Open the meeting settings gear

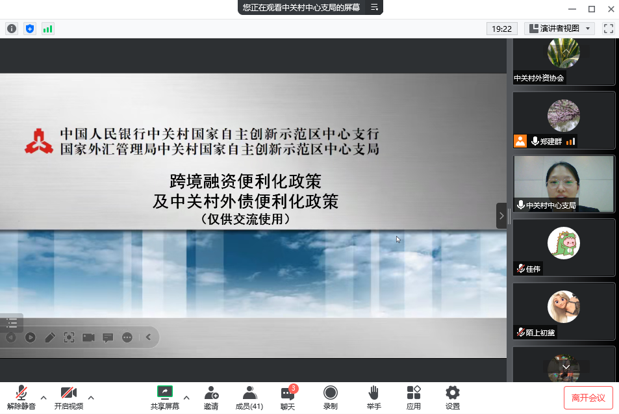(453, 397)
